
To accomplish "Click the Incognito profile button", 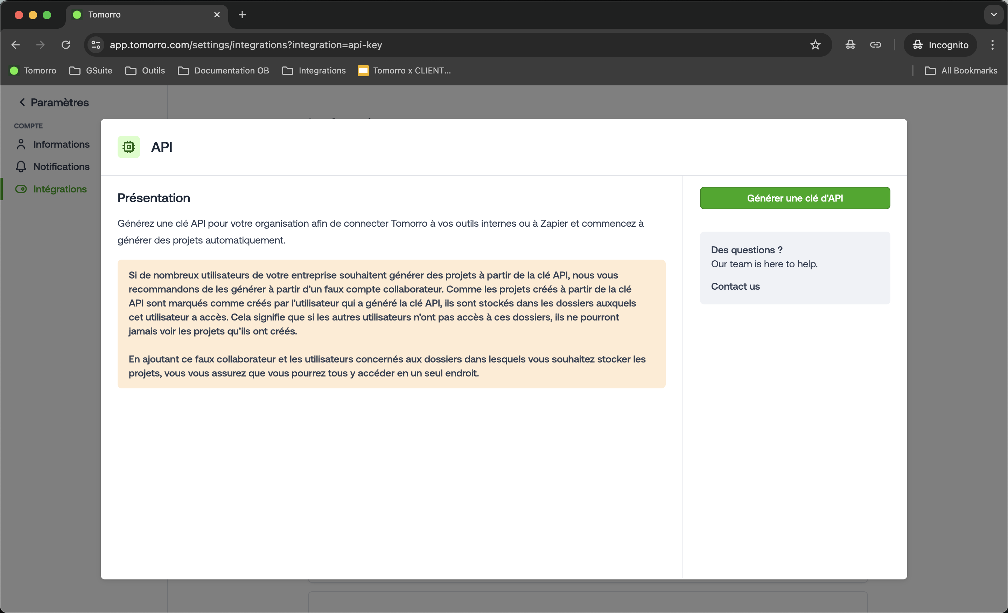I will pyautogui.click(x=940, y=44).
